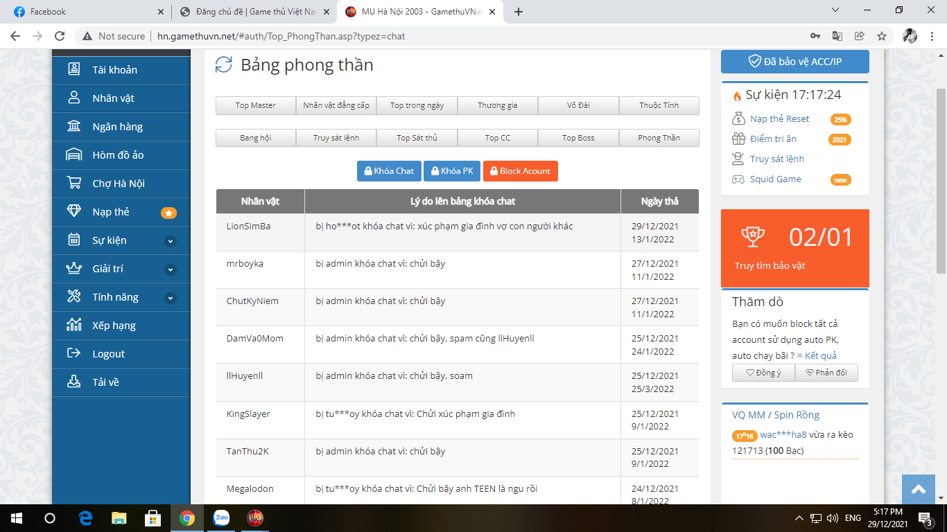The image size is (947, 532).
Task: Click the refresh icon beside Bảng phong thần
Action: 223,65
